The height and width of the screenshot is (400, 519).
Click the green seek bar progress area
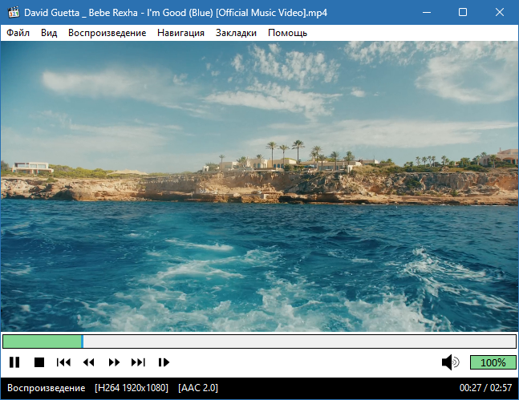[x=42, y=341]
